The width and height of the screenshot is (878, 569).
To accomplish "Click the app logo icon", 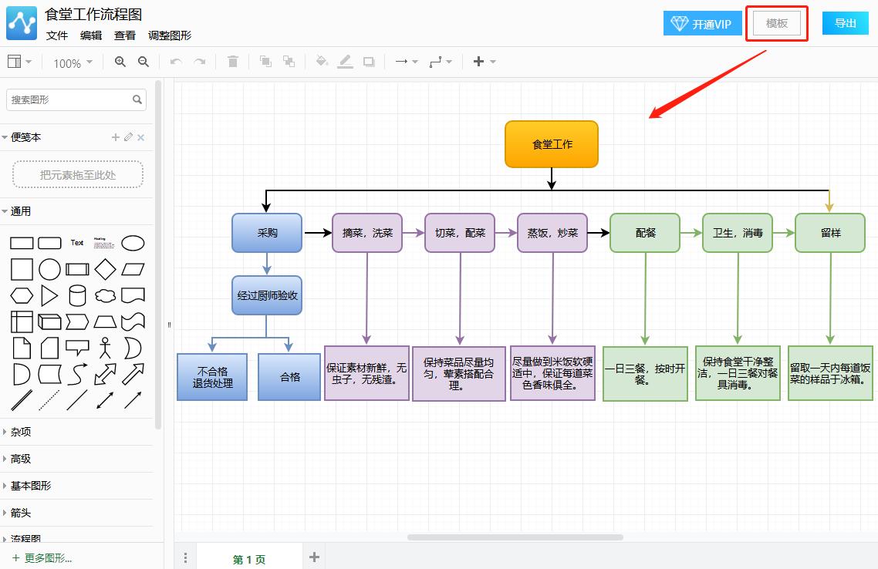I will click(22, 23).
